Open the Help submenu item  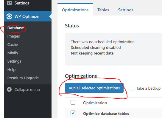pos(12,70)
